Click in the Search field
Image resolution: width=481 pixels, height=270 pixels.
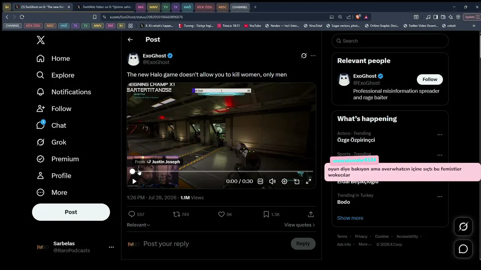(x=390, y=41)
